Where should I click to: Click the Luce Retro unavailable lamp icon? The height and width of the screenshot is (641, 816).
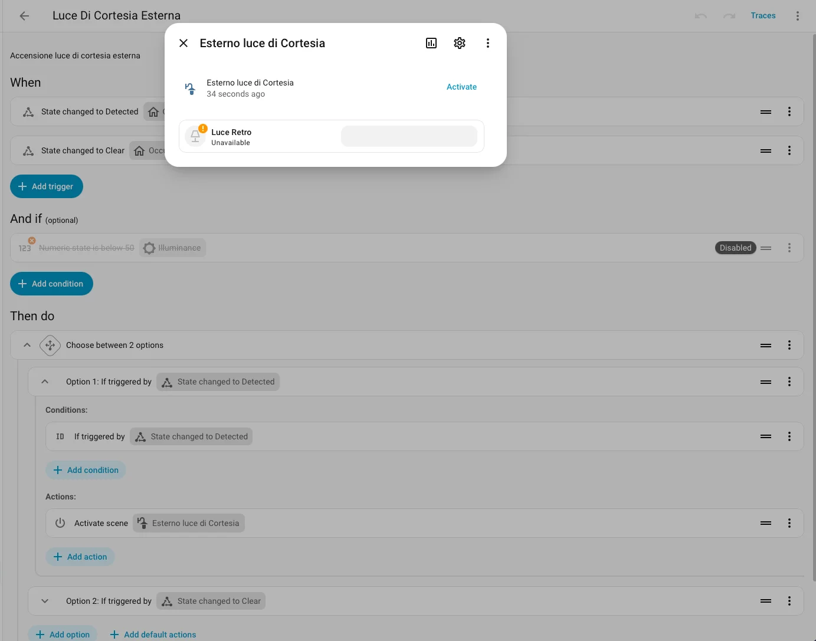[195, 136]
